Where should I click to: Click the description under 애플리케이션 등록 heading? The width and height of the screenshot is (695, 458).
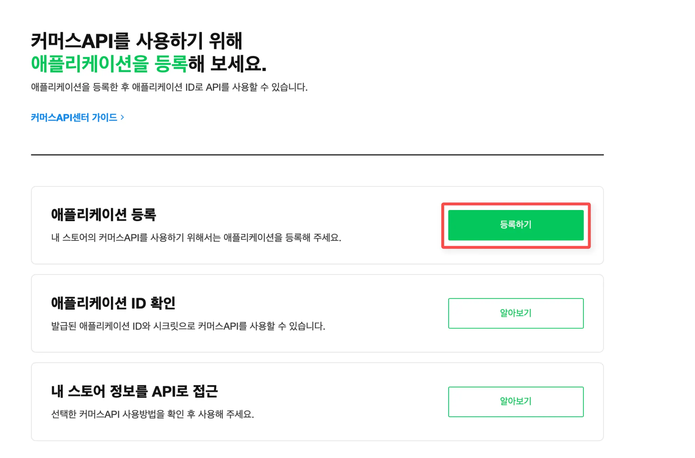pos(196,237)
